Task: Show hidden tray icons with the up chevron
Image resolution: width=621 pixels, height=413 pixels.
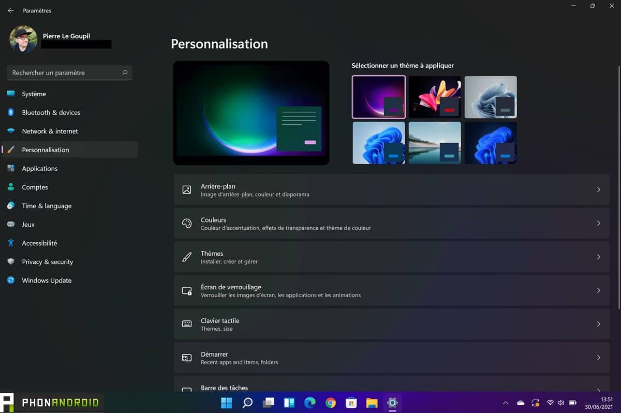Action: [x=506, y=403]
